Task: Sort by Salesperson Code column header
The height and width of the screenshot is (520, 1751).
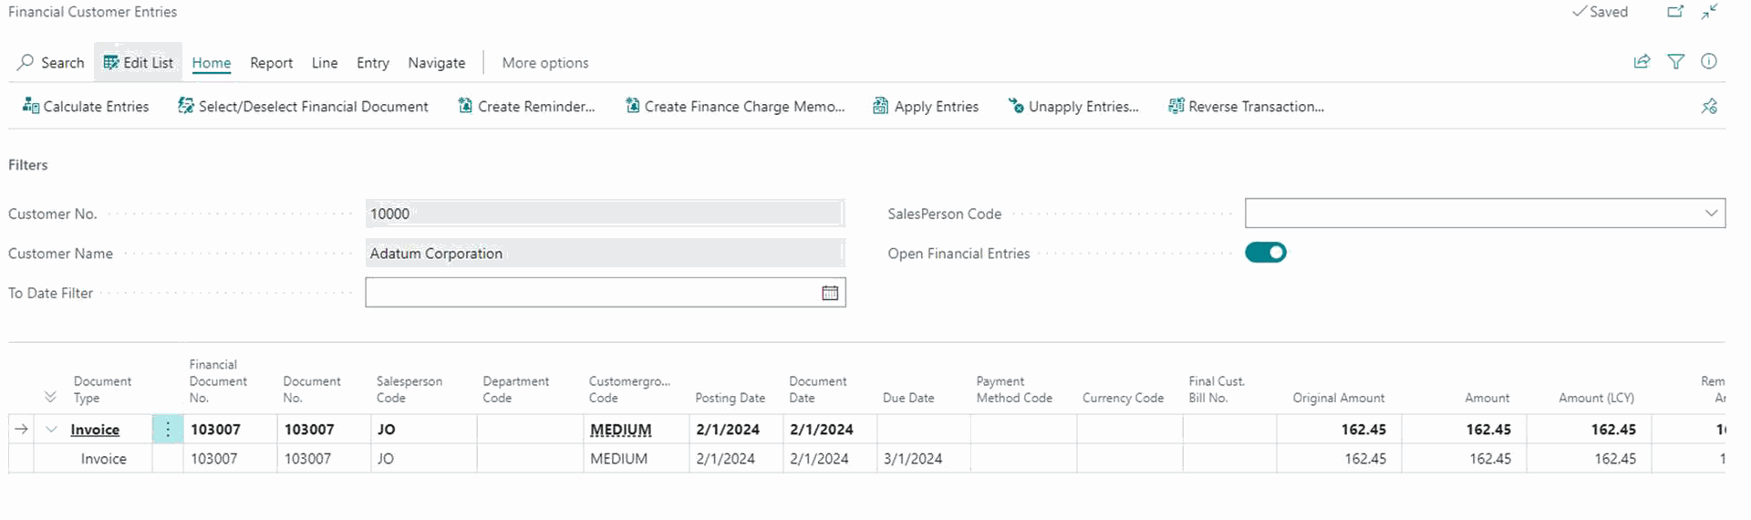Action: (409, 390)
